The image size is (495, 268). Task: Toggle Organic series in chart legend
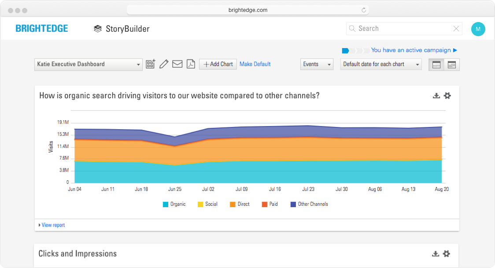pyautogui.click(x=174, y=204)
